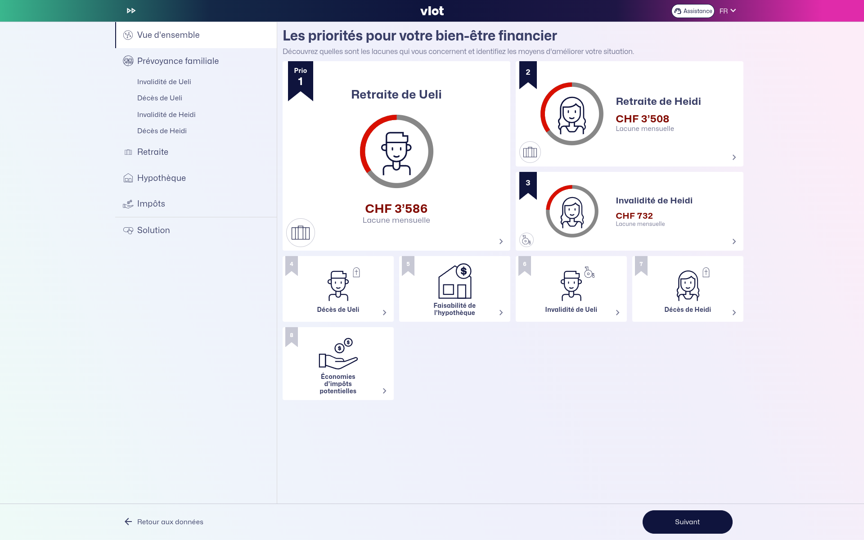This screenshot has height=540, width=864.
Task: Open Invalidité de Ueli card via its chevron
Action: [x=617, y=313]
